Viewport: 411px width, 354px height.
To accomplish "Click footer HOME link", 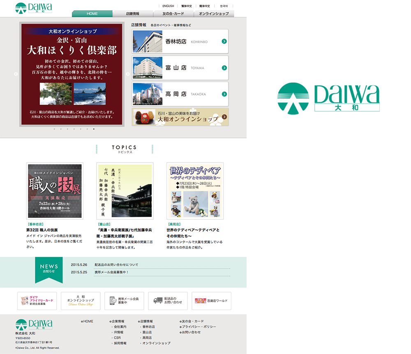I will pos(87,321).
